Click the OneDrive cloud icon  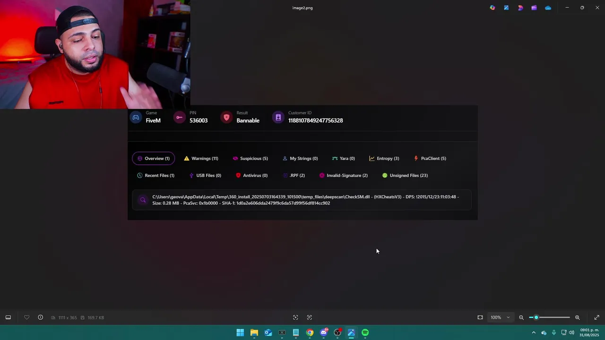coord(548,8)
